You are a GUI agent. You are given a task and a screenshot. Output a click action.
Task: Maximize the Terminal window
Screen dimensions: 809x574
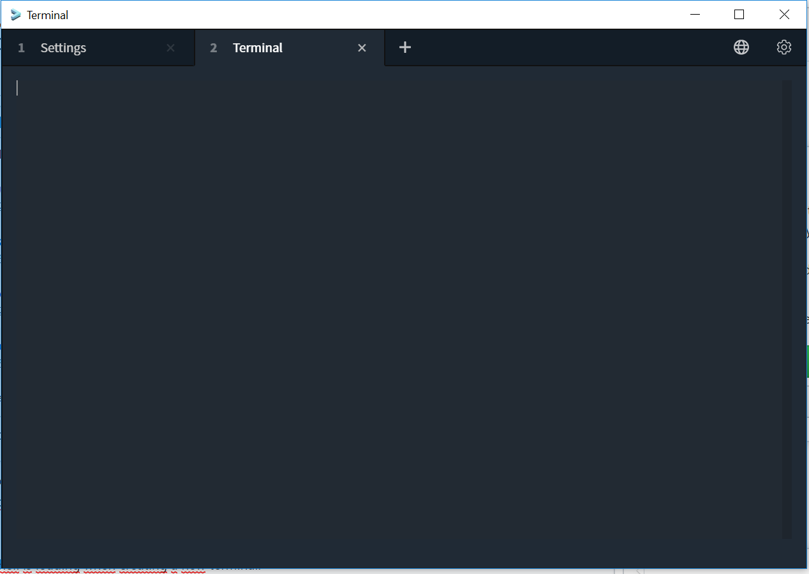click(739, 15)
